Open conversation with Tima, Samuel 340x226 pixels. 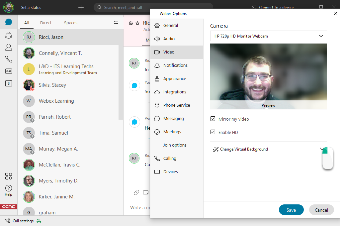[68, 133]
